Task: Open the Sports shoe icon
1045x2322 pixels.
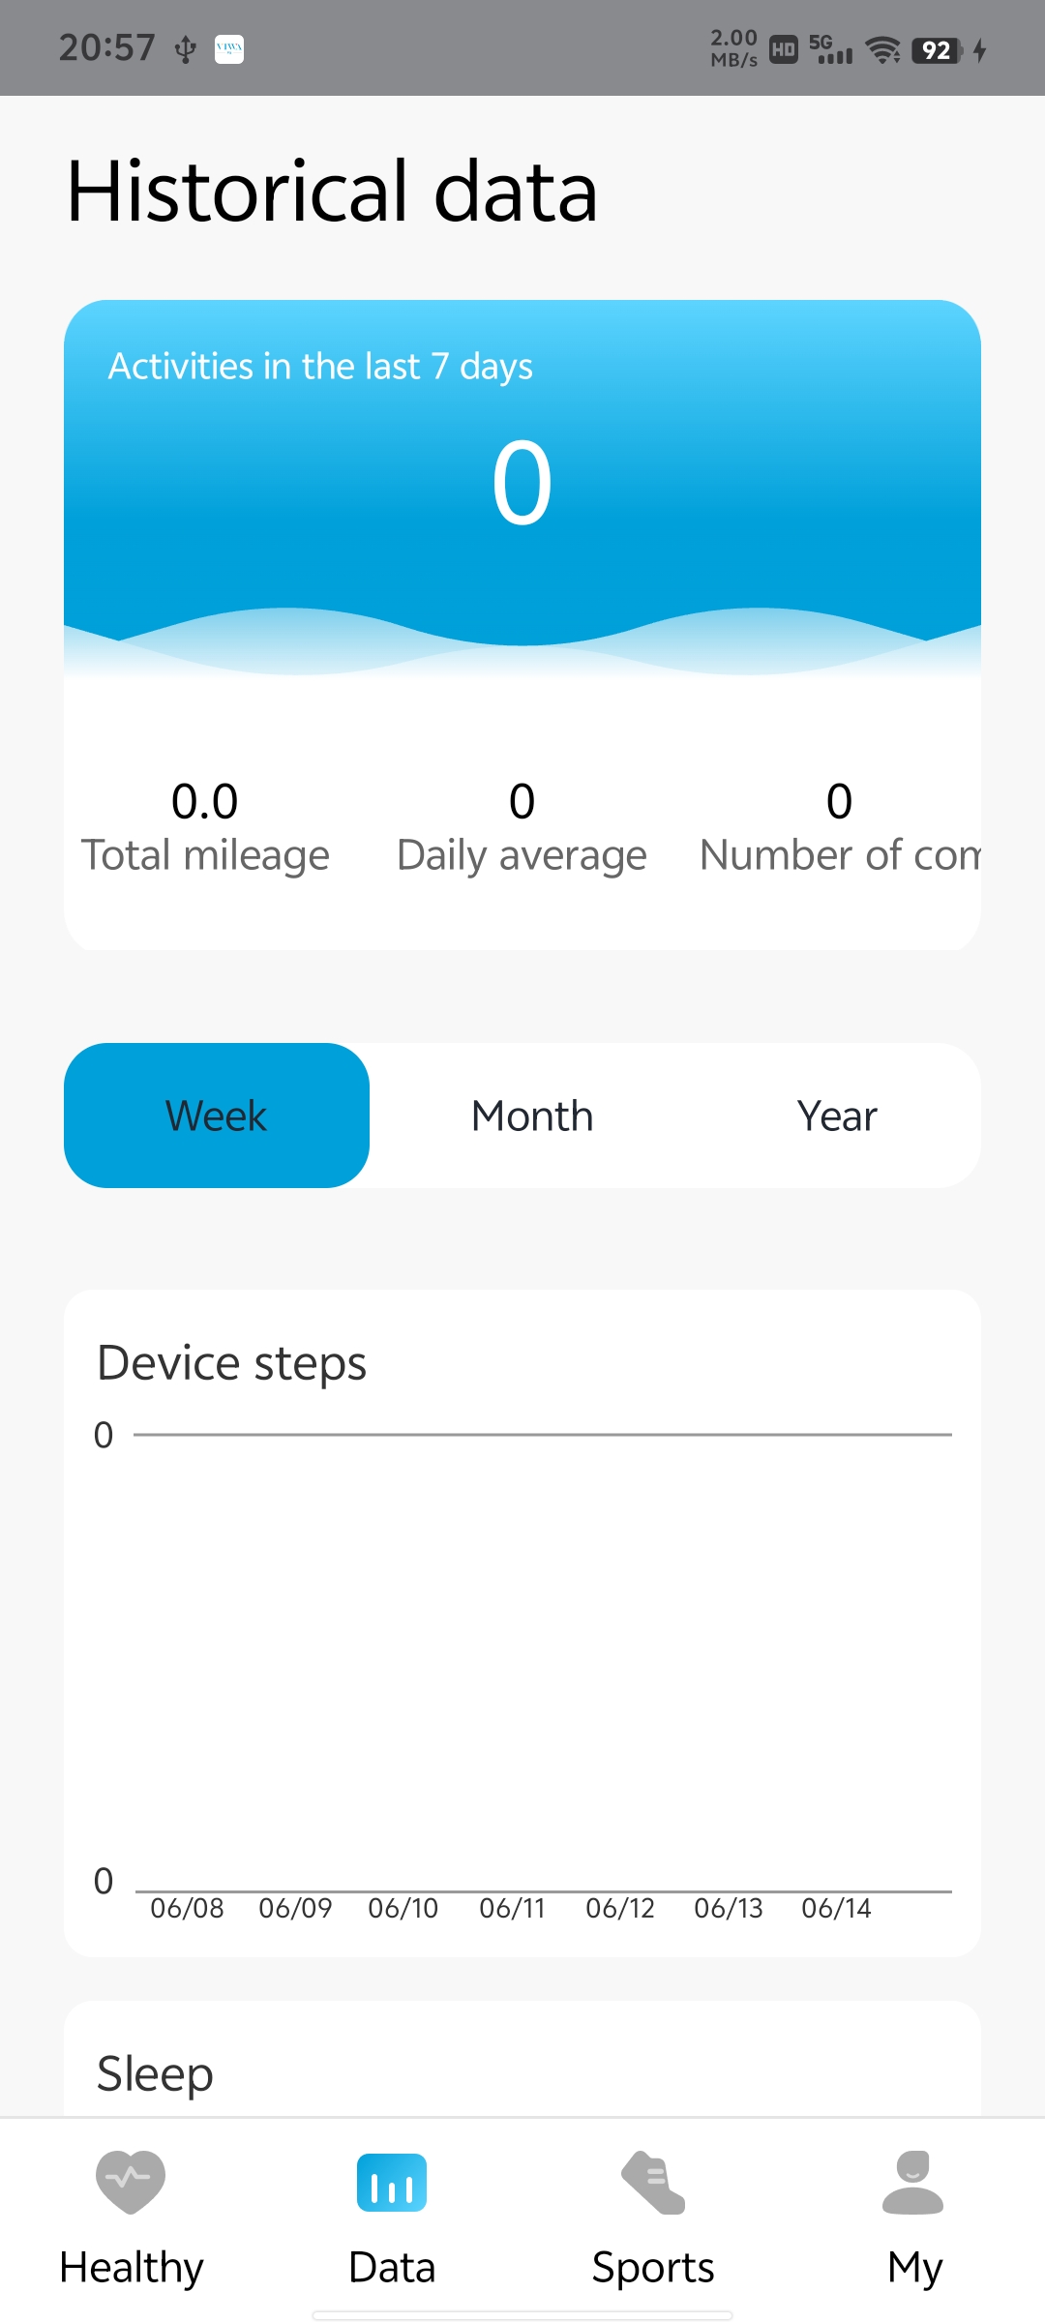Action: pyautogui.click(x=653, y=2183)
